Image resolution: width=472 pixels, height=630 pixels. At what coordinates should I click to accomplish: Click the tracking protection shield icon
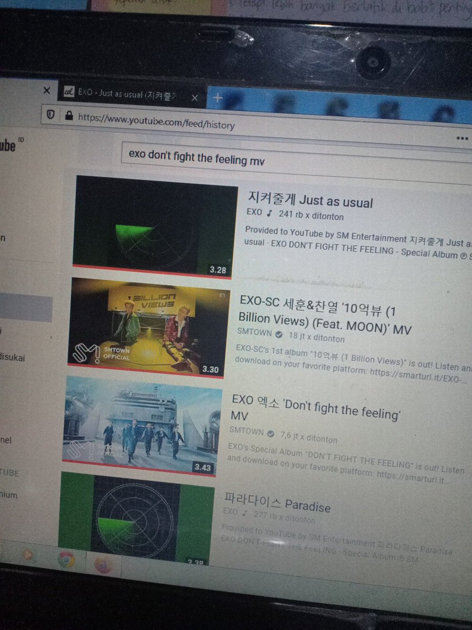[x=50, y=114]
